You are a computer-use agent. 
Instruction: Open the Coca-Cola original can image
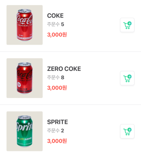[x=24, y=25]
